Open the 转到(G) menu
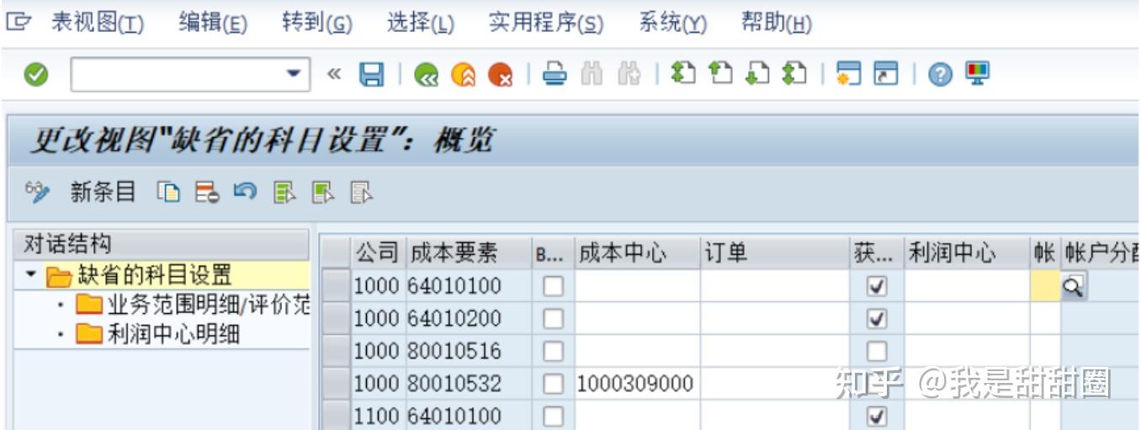1141x430 pixels. (x=317, y=23)
